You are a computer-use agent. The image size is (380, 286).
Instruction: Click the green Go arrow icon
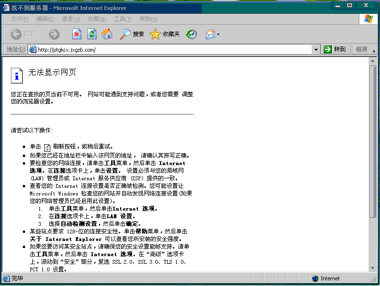327,49
